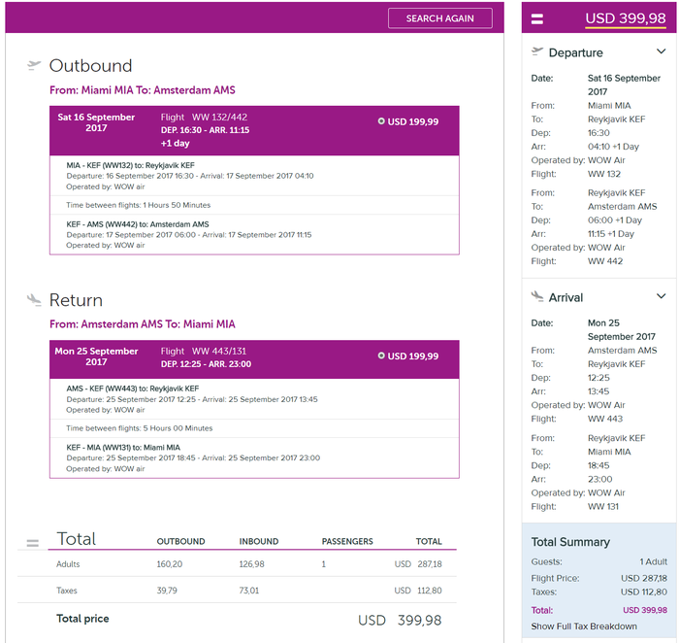679x643 pixels.
Task: Open Show Full Tax Breakdown link
Action: 584,626
